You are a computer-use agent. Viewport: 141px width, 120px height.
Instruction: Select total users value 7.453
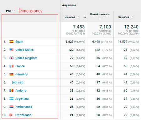pyautogui.click(x=79, y=27)
